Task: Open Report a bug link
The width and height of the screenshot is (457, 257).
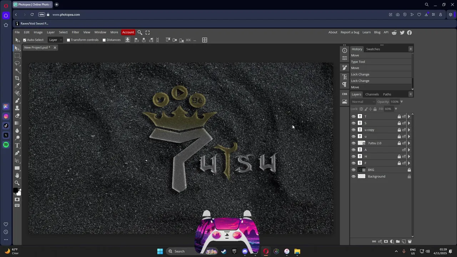Action: tap(350, 32)
